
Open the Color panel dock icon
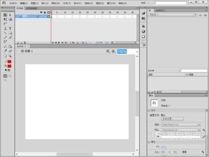(x=143, y=13)
